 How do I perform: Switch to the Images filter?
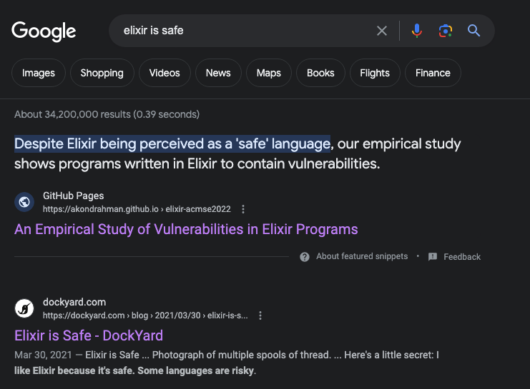[x=39, y=73]
